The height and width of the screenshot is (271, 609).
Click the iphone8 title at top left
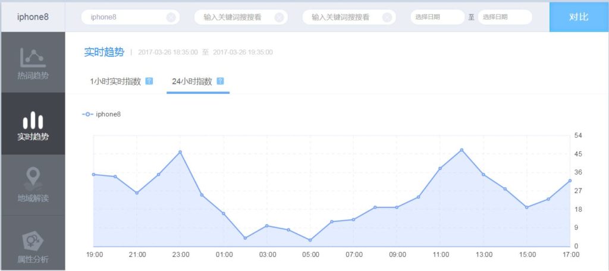tap(33, 17)
